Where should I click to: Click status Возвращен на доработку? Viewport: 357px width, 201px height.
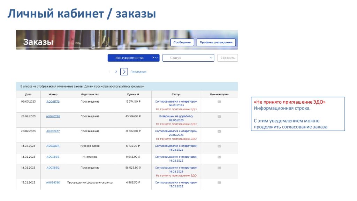pyautogui.click(x=176, y=117)
